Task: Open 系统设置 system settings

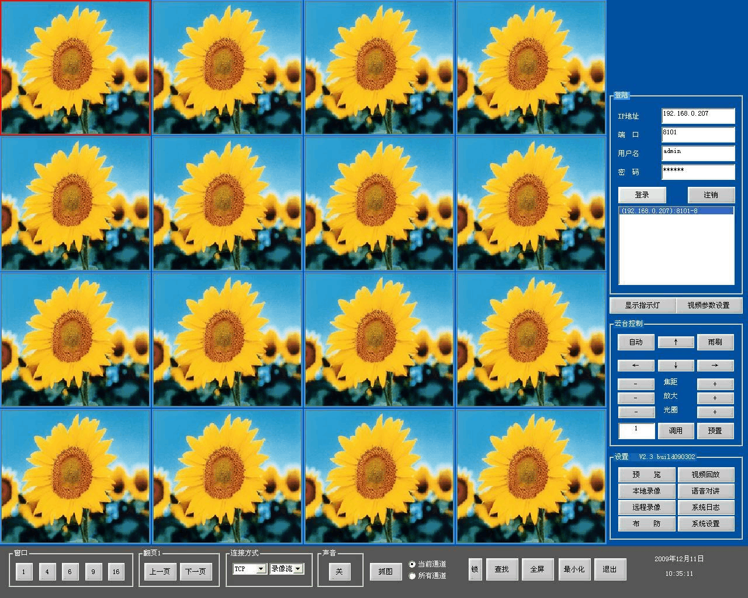Action: (x=705, y=524)
